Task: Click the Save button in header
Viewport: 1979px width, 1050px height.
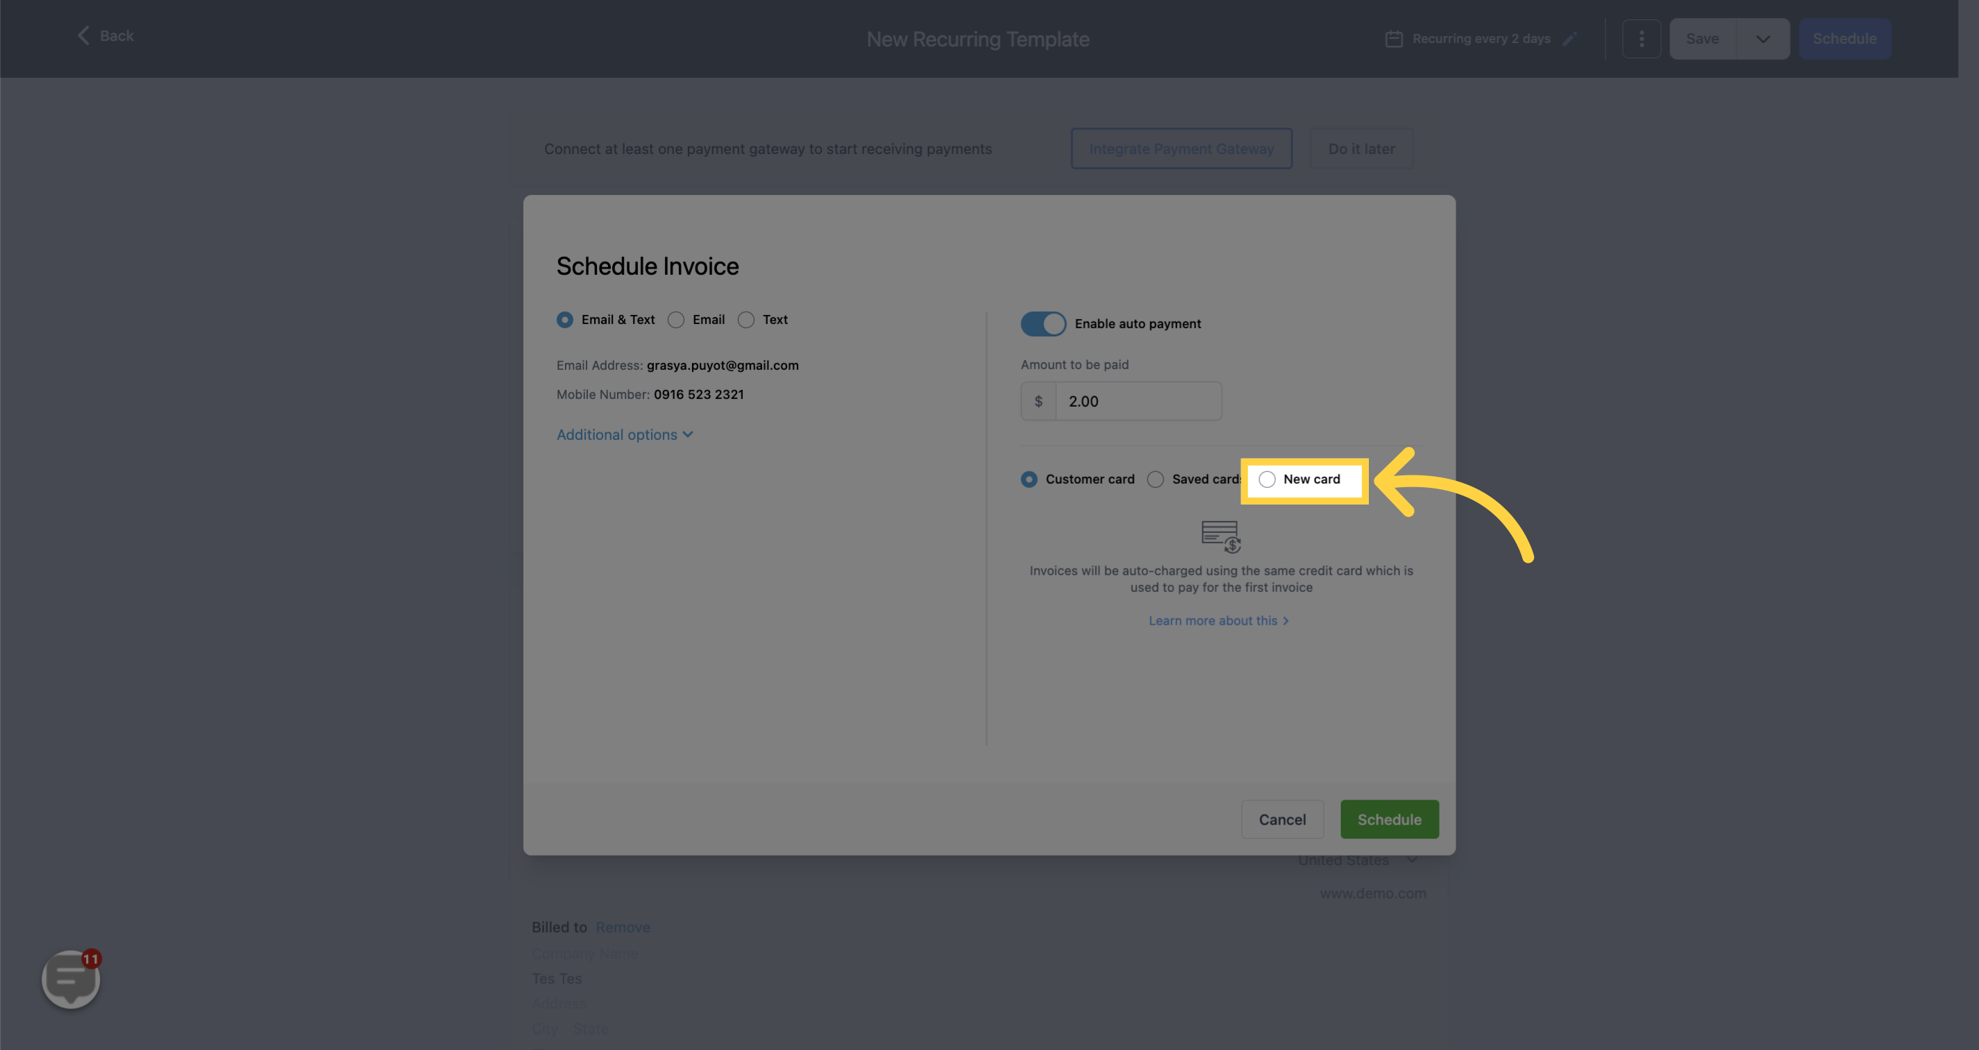Action: coord(1703,38)
